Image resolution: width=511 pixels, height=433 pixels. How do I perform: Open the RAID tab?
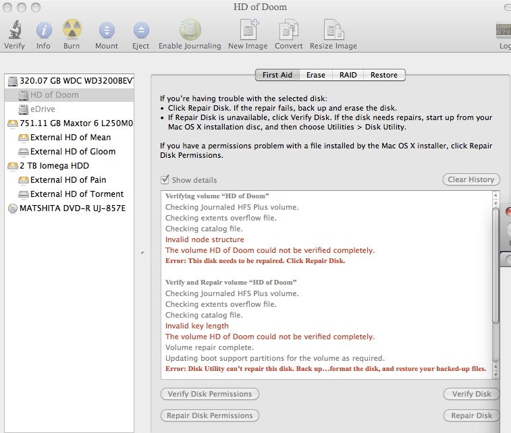348,75
